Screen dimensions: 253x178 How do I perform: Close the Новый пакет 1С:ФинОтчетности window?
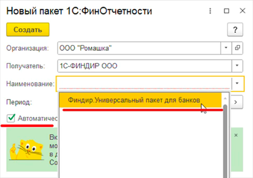pyautogui.click(x=243, y=11)
